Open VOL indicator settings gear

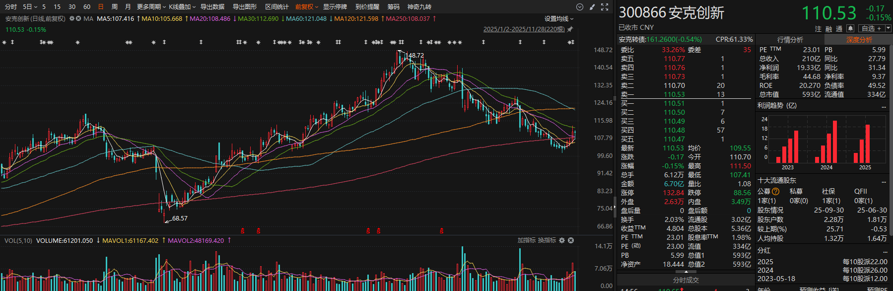click(562, 240)
